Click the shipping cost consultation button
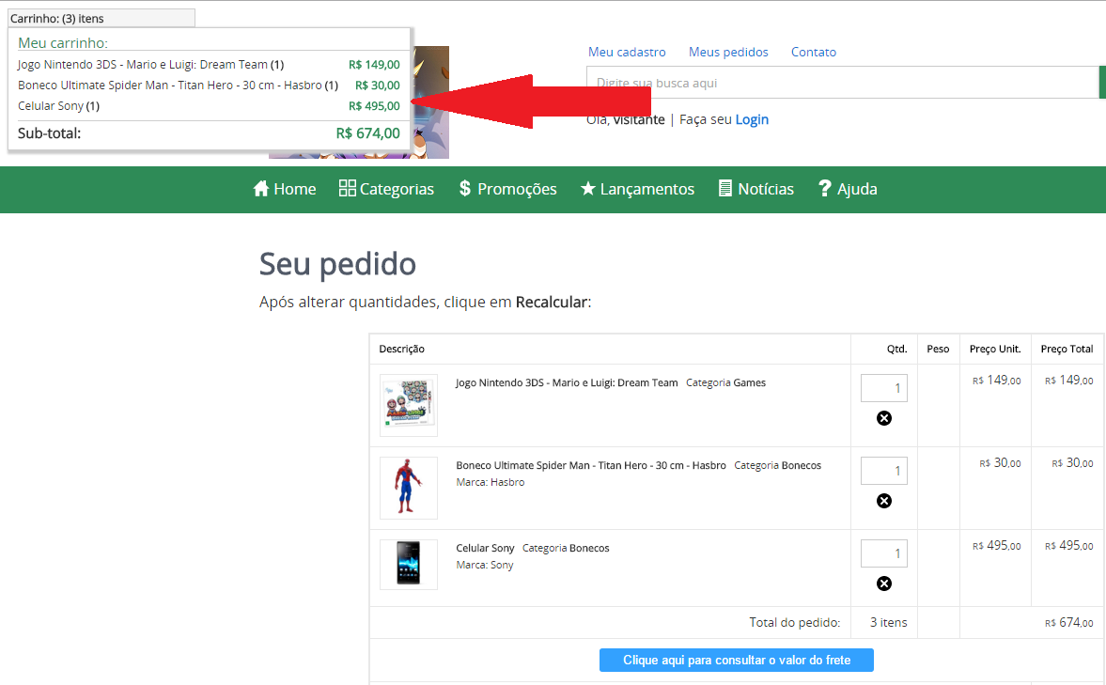This screenshot has width=1106, height=685. 737,661
